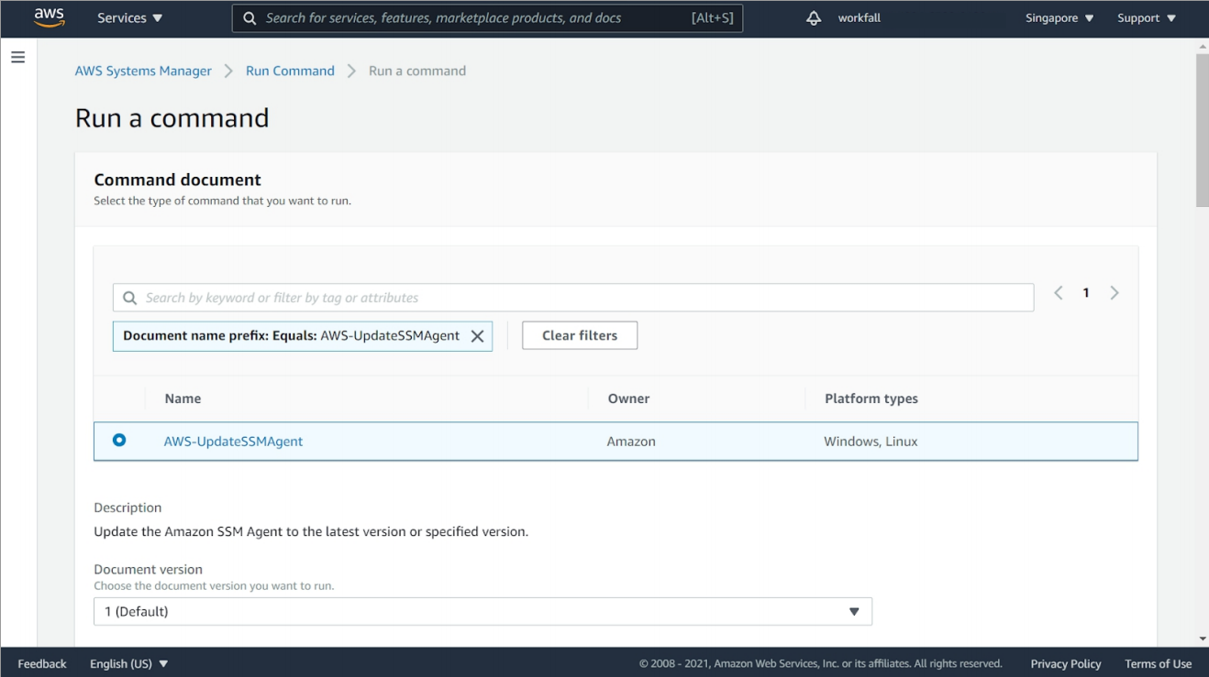Expand the Singapore region dropdown
This screenshot has width=1209, height=677.
pyautogui.click(x=1059, y=18)
